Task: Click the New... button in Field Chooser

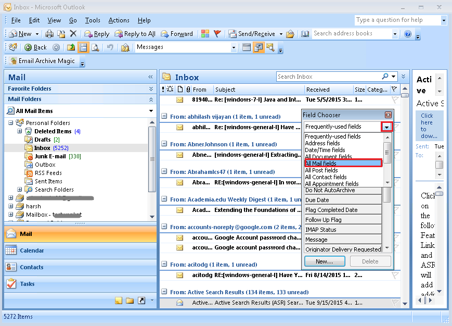Action: [x=325, y=261]
